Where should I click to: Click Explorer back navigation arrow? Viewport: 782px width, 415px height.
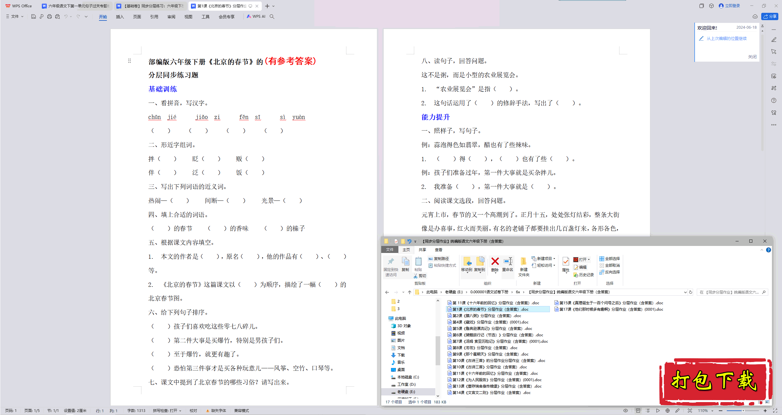(x=387, y=292)
